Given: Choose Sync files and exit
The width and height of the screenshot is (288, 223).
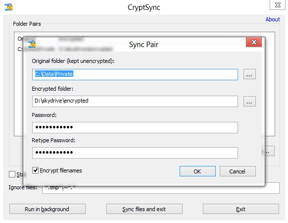Looking at the screenshot, I should pyautogui.click(x=144, y=209).
